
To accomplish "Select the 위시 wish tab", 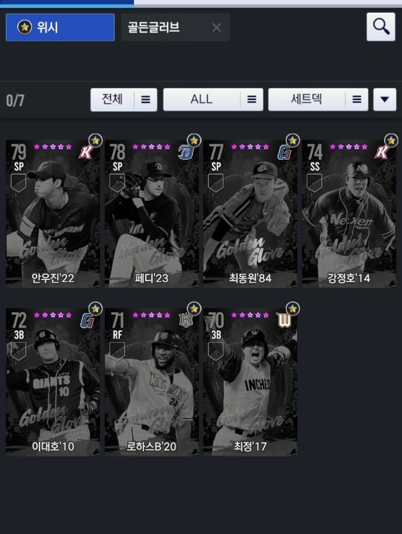I will pos(60,27).
